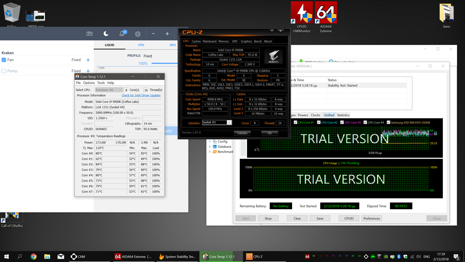This screenshot has width=465, height=262.
Task: Open Powers tab in Stability Test
Action: [303, 115]
